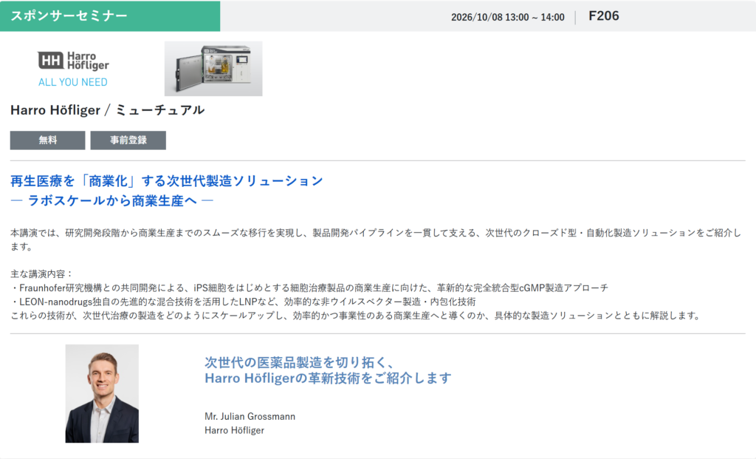Image resolution: width=756 pixels, height=459 pixels.
Task: Click the ALL YOU NEED slogan text
Action: click(73, 82)
